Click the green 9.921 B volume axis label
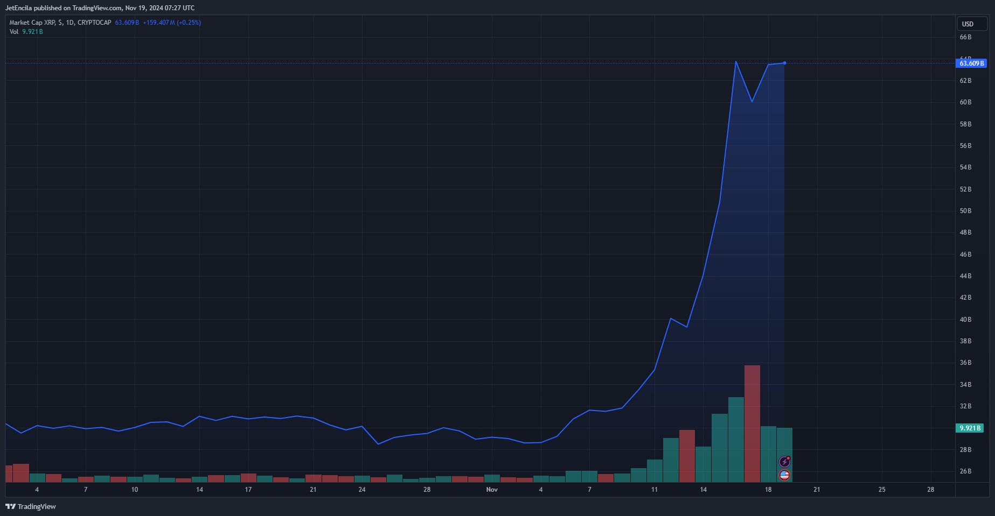995x516 pixels. pos(970,428)
